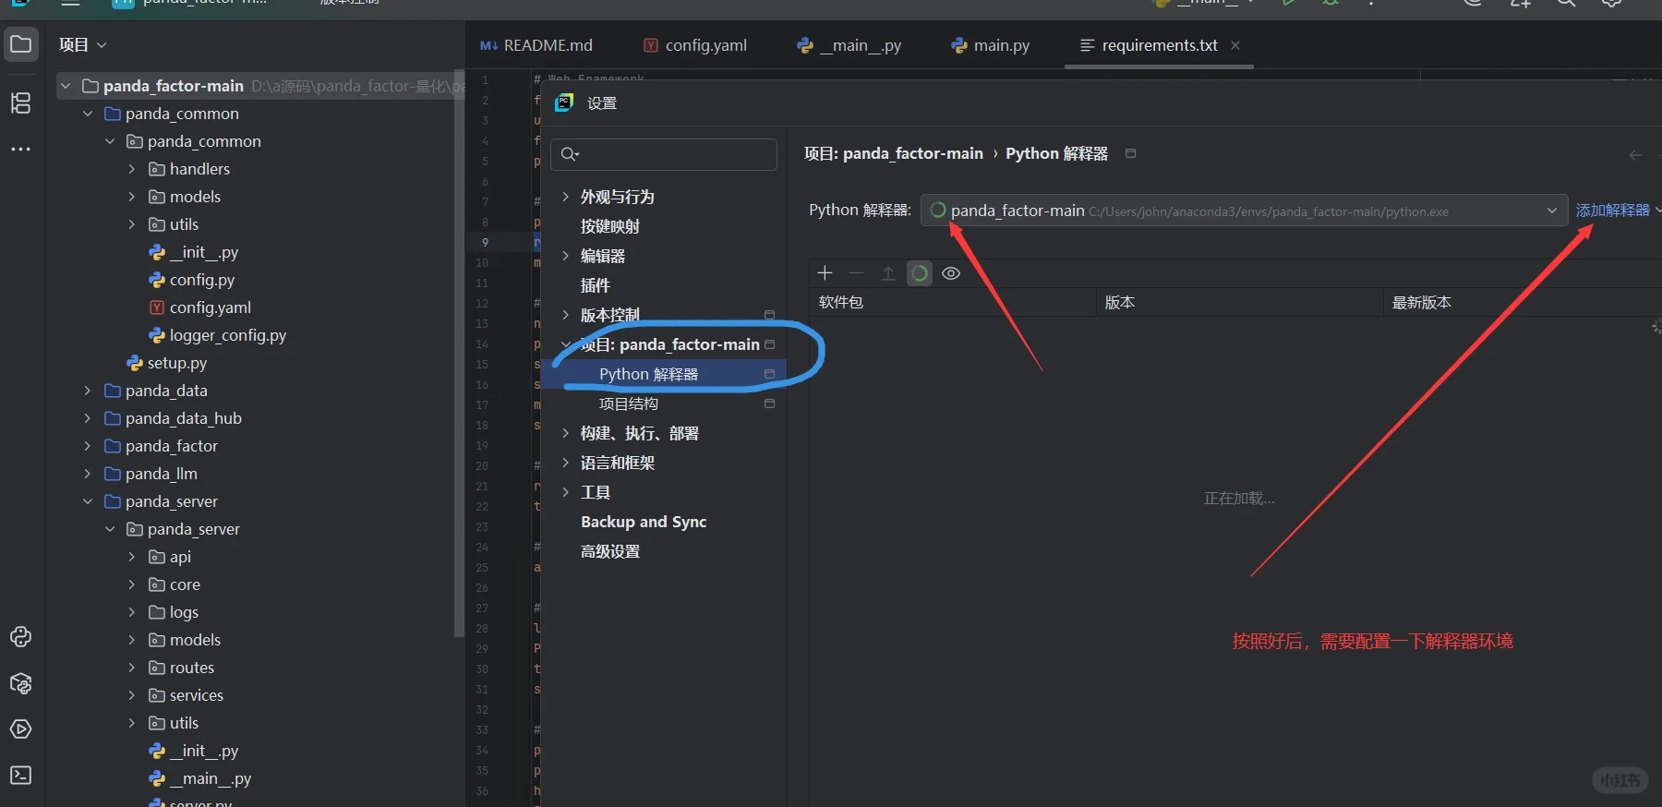
Task: Open 高级设置 settings page
Action: pyautogui.click(x=610, y=551)
